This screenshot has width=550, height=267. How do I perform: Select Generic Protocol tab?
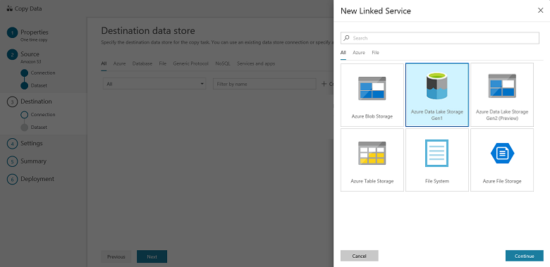tap(191, 64)
